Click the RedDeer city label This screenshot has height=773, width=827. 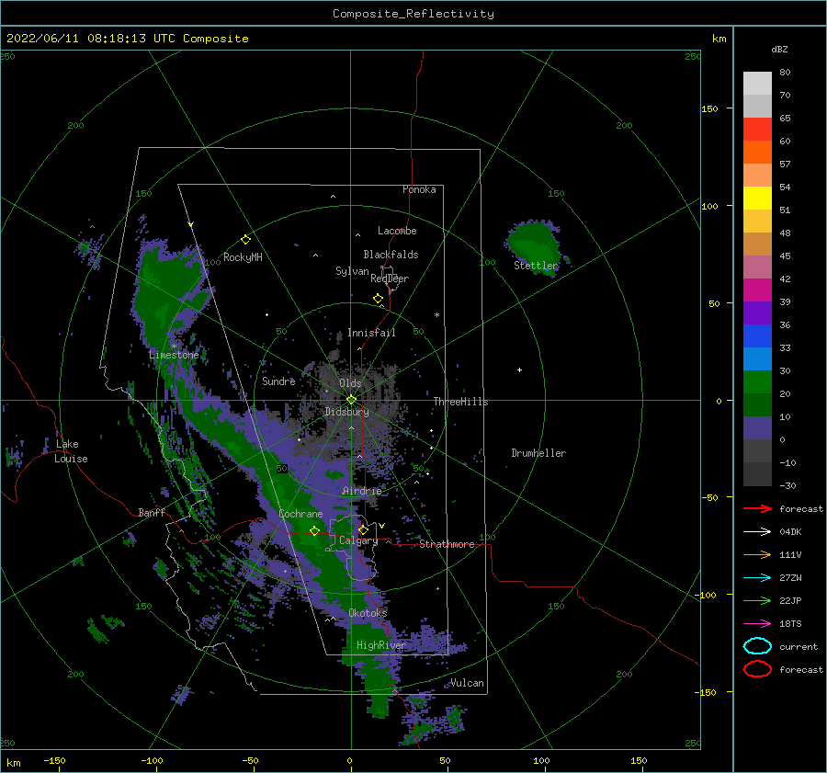coord(390,279)
